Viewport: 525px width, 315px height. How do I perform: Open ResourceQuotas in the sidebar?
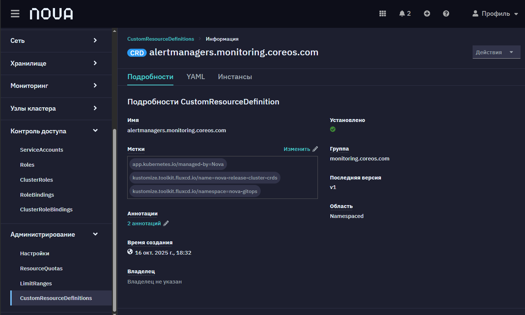click(41, 268)
